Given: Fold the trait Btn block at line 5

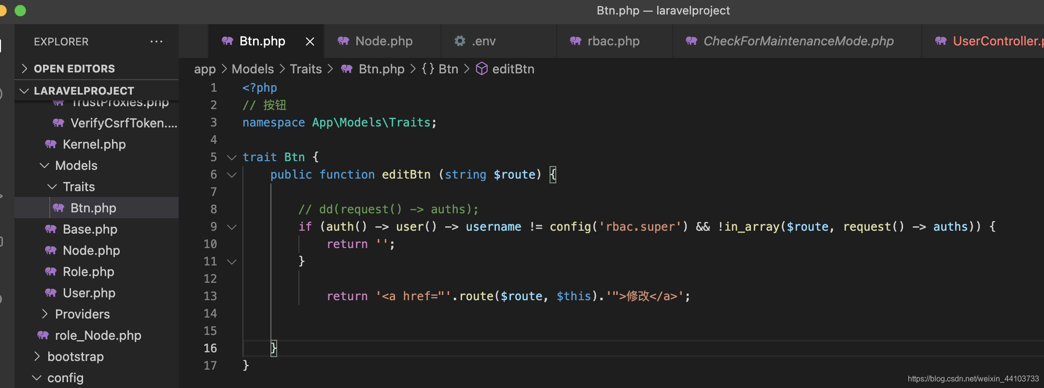Looking at the screenshot, I should pos(232,157).
